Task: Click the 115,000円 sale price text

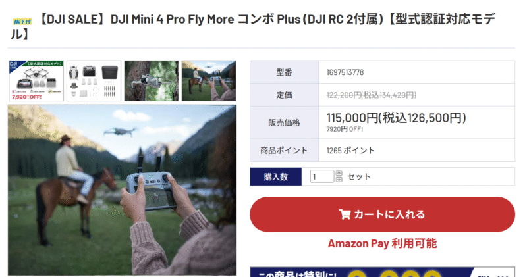Action: tap(396, 118)
